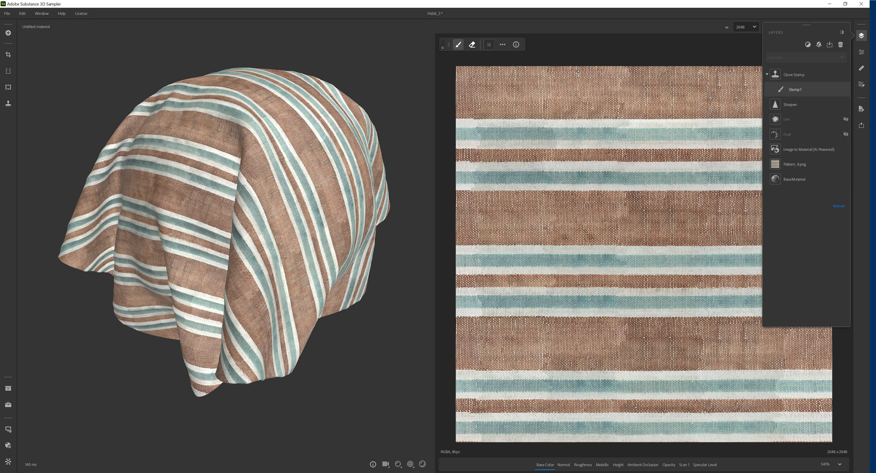This screenshot has height=473, width=876.
Task: Select the Crop tool in left toolbar
Action: 8,55
